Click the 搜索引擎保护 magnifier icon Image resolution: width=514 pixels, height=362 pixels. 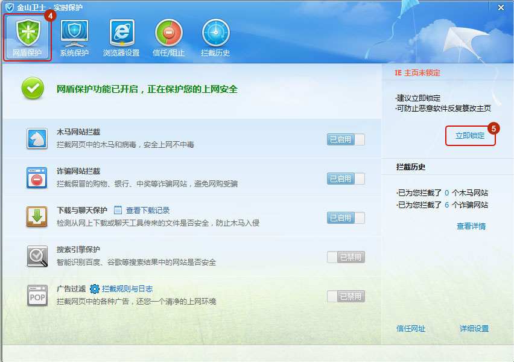pyautogui.click(x=37, y=256)
